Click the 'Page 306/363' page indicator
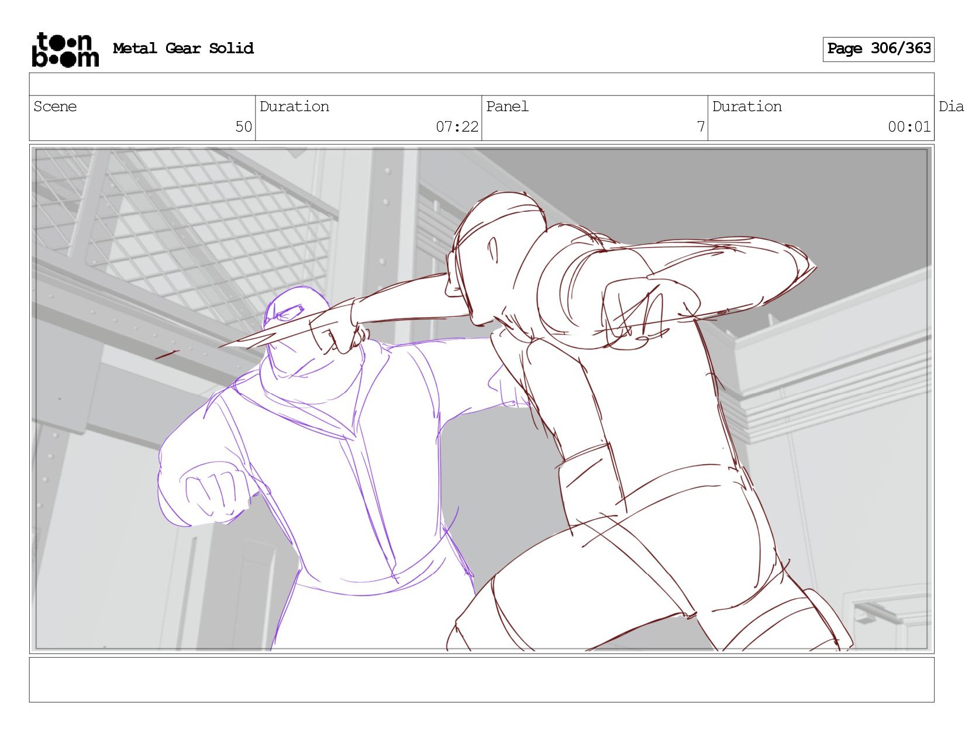This screenshot has width=965, height=746. coord(878,49)
